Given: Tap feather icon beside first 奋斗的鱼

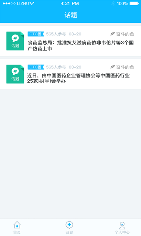Looking at the screenshot, I should coord(113,34).
